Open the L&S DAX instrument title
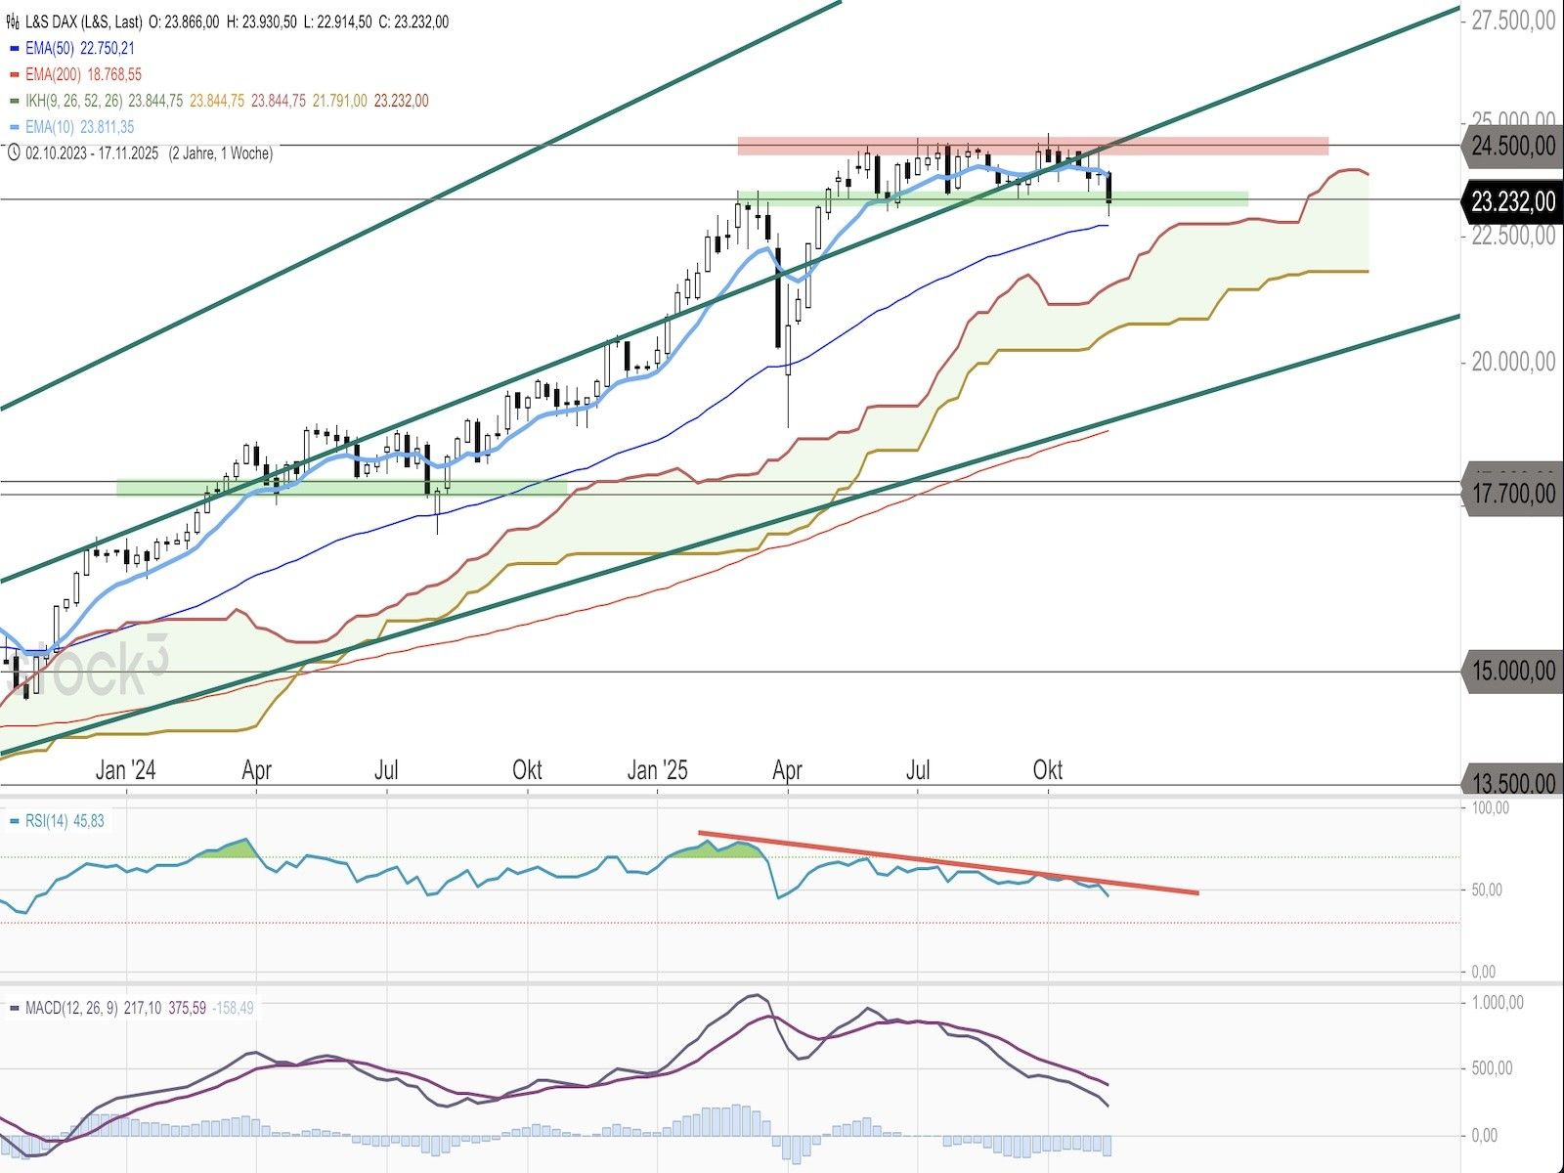 (84, 22)
